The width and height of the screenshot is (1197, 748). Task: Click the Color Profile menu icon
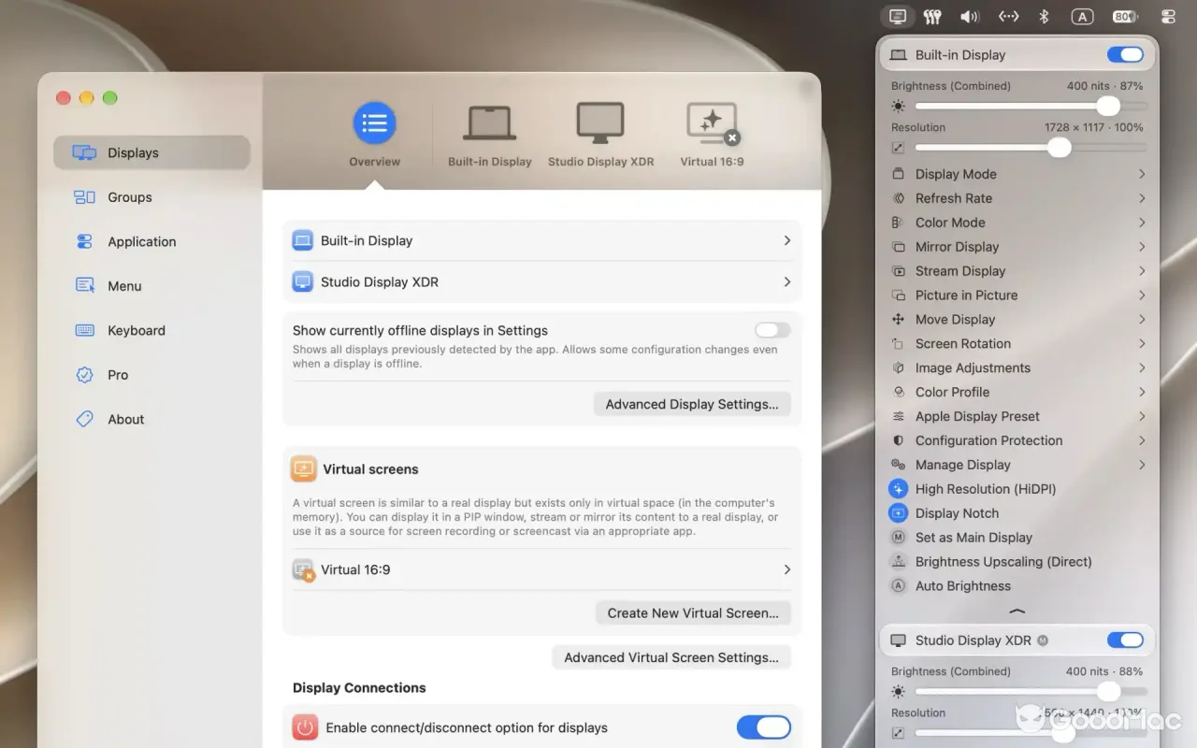coord(899,393)
